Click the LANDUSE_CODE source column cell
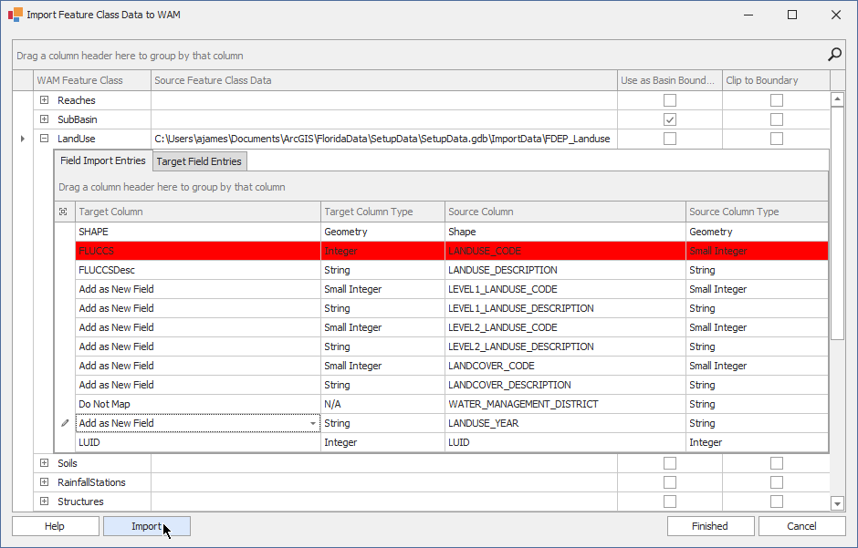This screenshot has height=548, width=858. tap(565, 251)
